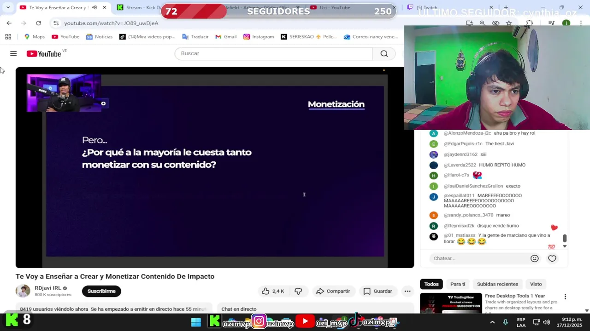
Task: Click the crossed-out eye privacy icon
Action: pyautogui.click(x=496, y=23)
